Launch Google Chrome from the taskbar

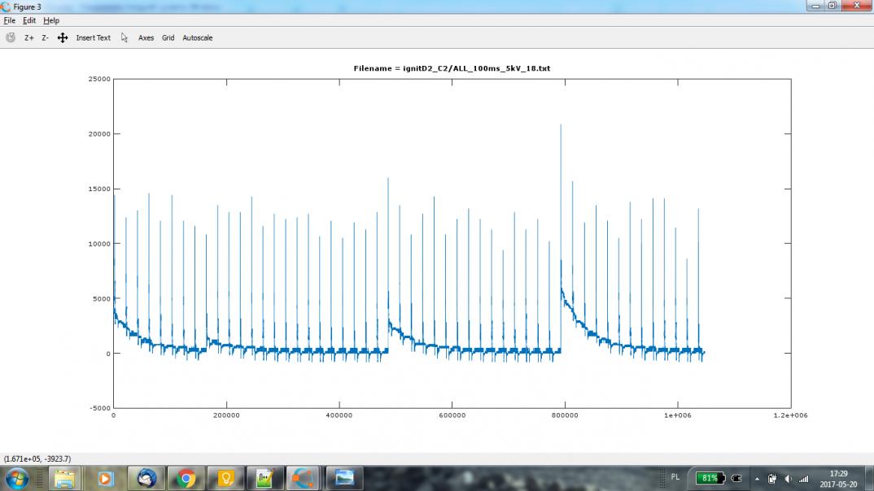click(186, 478)
